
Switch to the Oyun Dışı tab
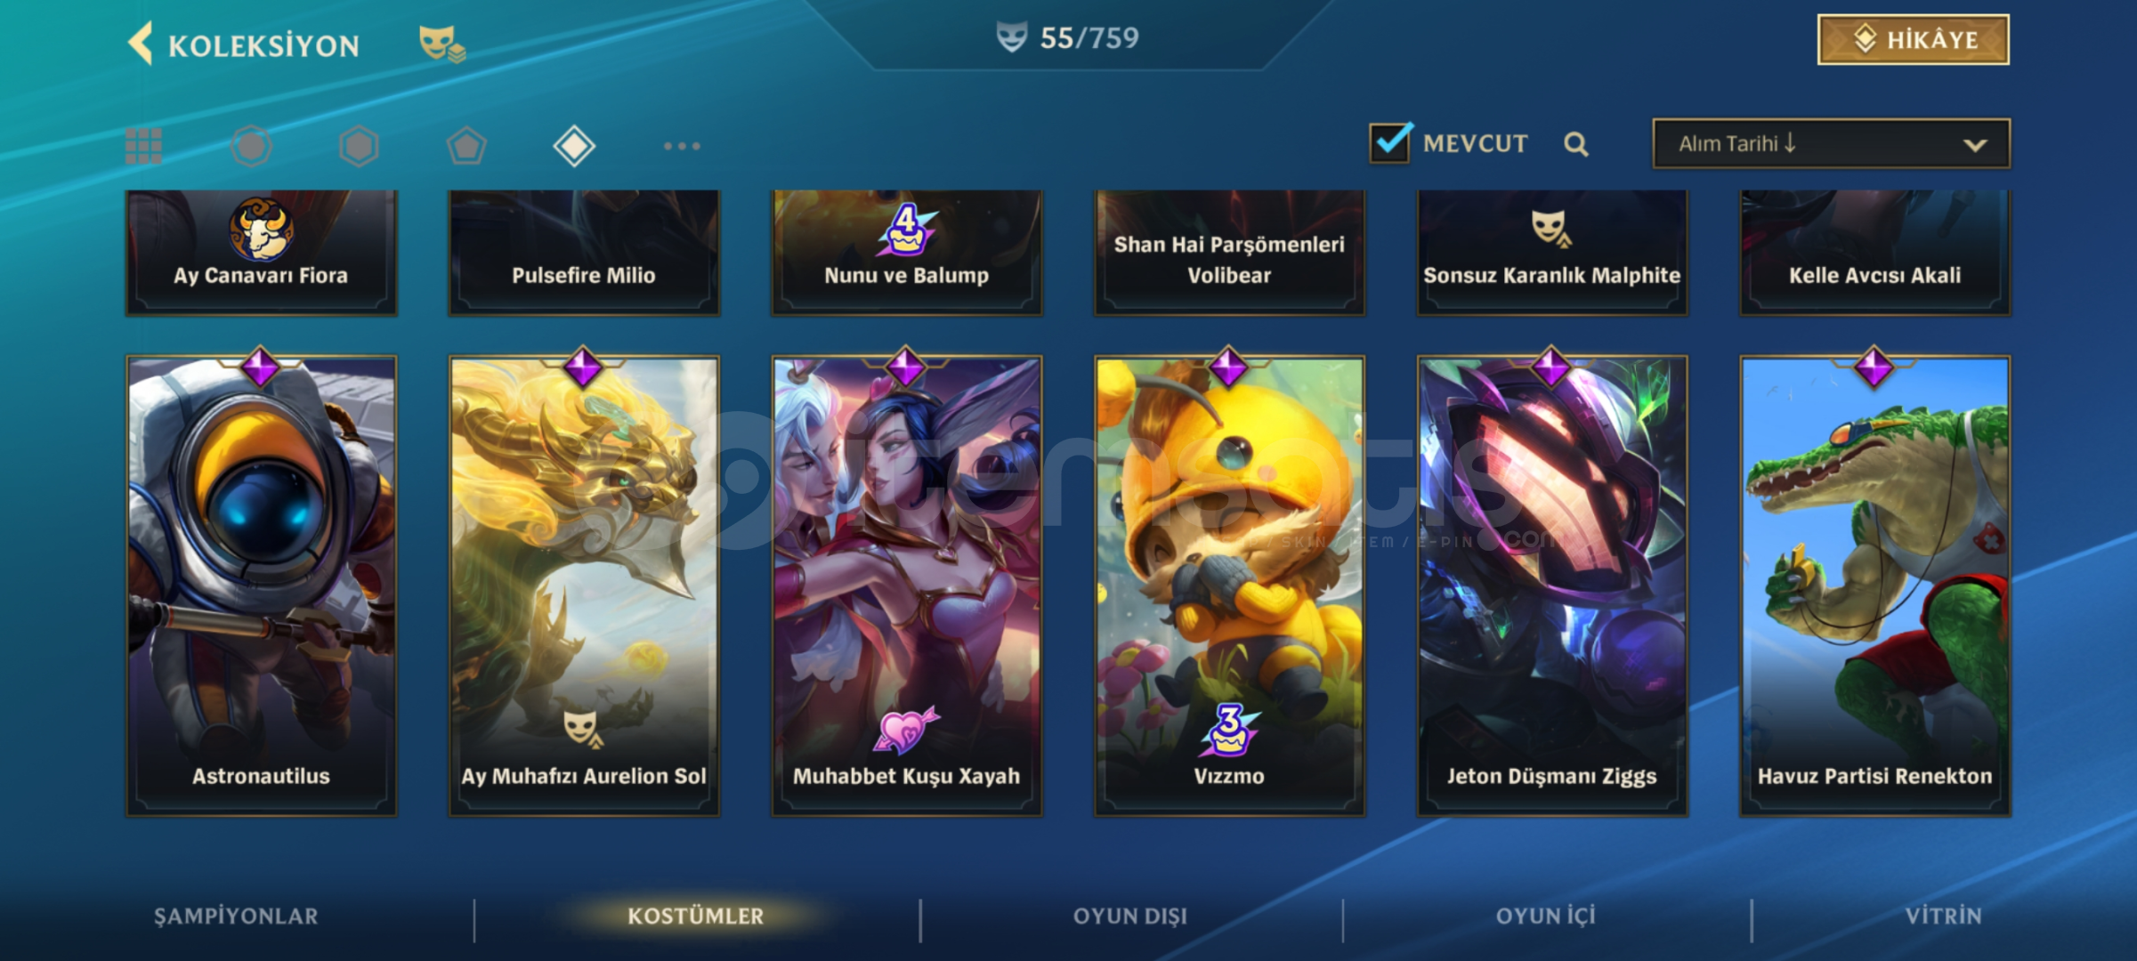1130,917
